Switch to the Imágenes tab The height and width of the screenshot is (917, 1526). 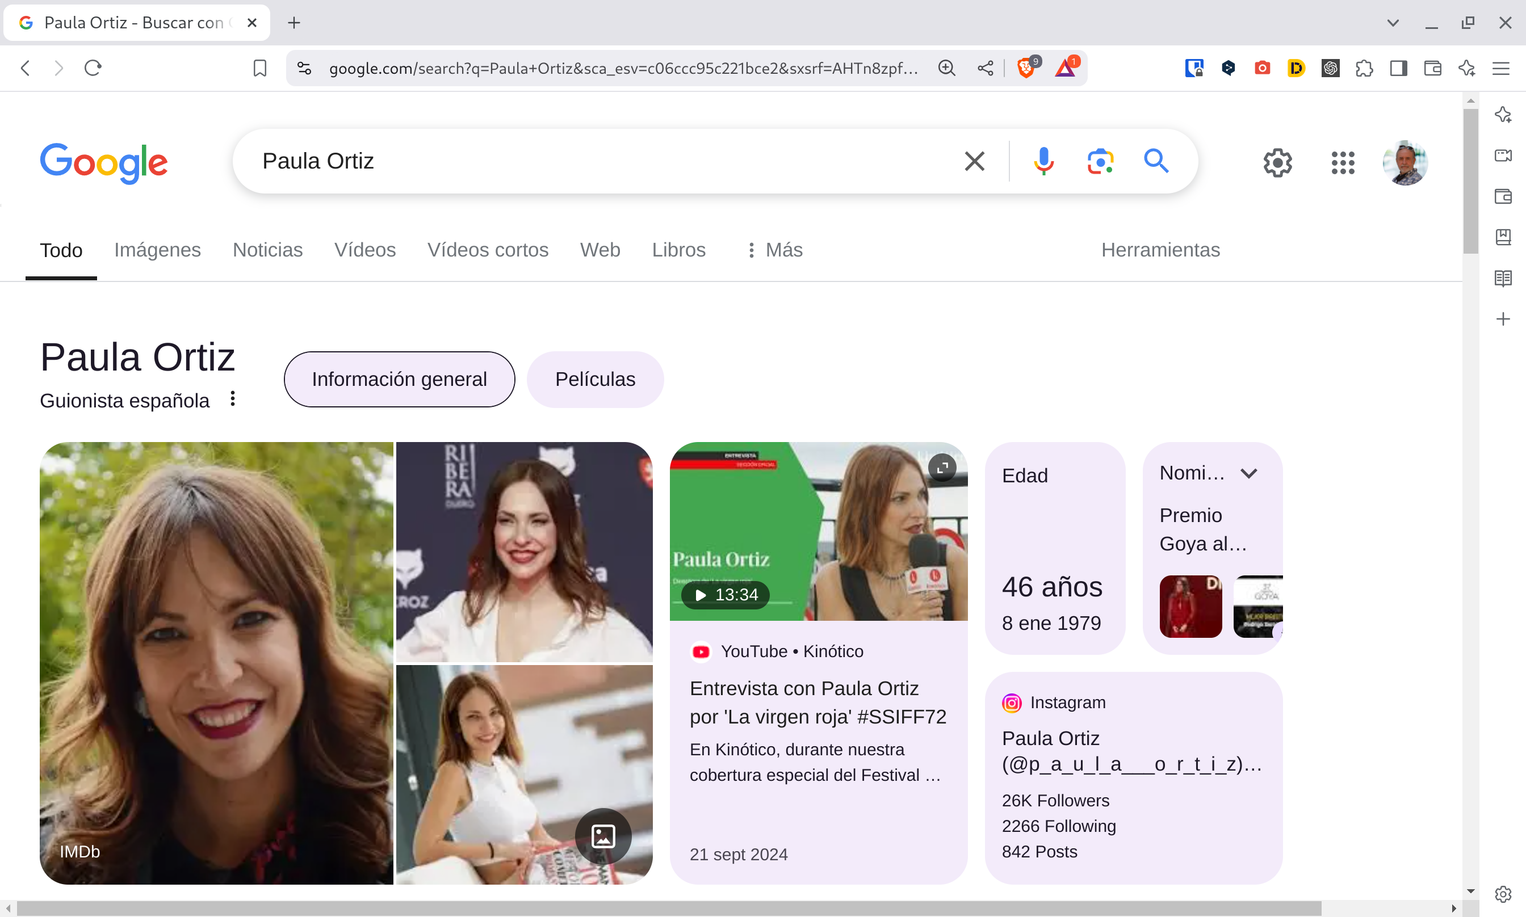tap(157, 250)
